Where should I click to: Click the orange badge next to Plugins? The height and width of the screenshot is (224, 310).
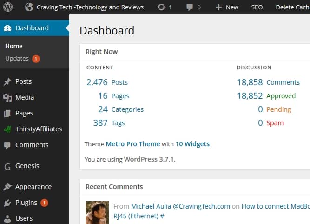(44, 203)
